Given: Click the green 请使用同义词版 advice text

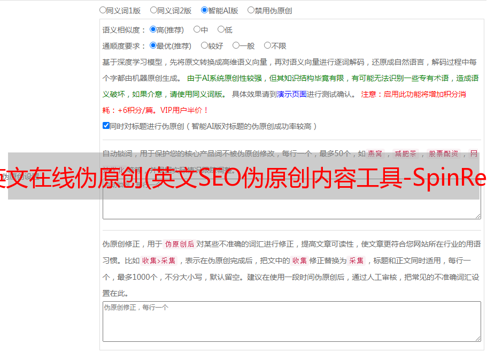Looking at the screenshot, I should [x=198, y=94].
